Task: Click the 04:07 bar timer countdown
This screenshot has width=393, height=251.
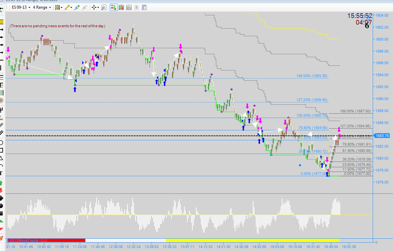Action: pos(364,22)
